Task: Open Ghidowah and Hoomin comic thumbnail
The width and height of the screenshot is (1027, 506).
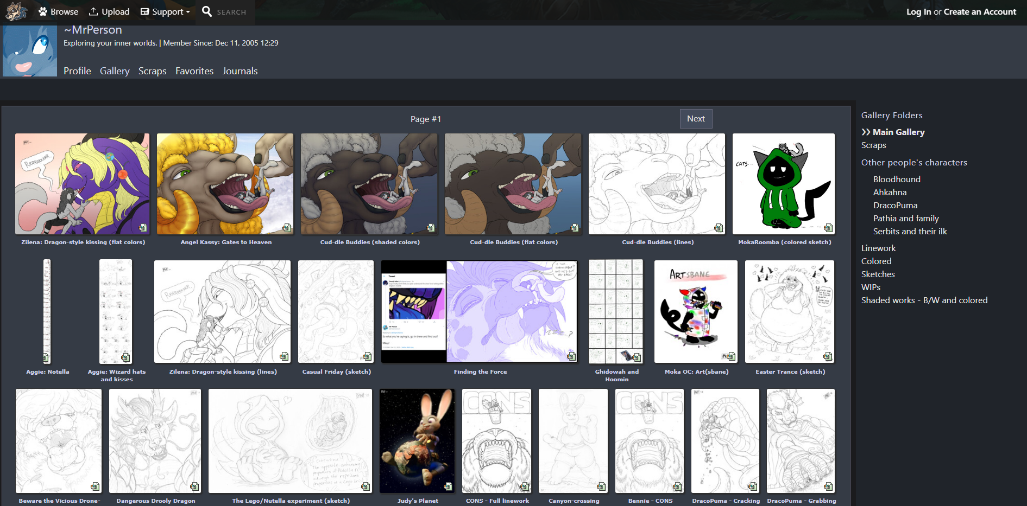Action: 616,311
